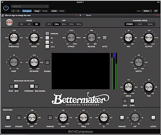The height and width of the screenshot is (135, 161).
Task: Select M/S channel mode
Action: [x=140, y=24]
